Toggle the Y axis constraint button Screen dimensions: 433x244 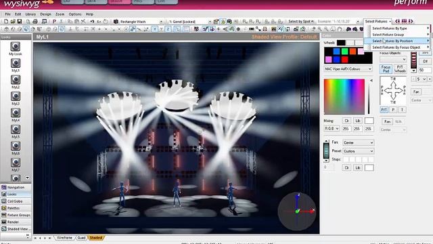(x=161, y=29)
